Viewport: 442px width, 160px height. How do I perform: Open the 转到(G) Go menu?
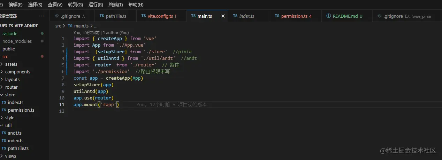[76, 5]
